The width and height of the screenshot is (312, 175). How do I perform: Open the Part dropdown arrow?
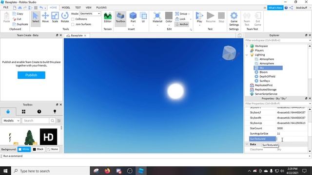tap(133, 25)
